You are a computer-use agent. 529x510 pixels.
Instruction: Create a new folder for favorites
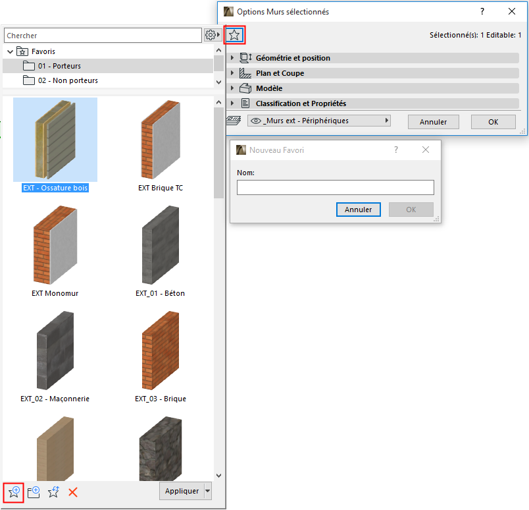(x=33, y=492)
